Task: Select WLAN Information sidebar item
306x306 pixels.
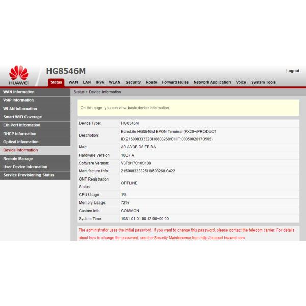Action: (x=35, y=109)
